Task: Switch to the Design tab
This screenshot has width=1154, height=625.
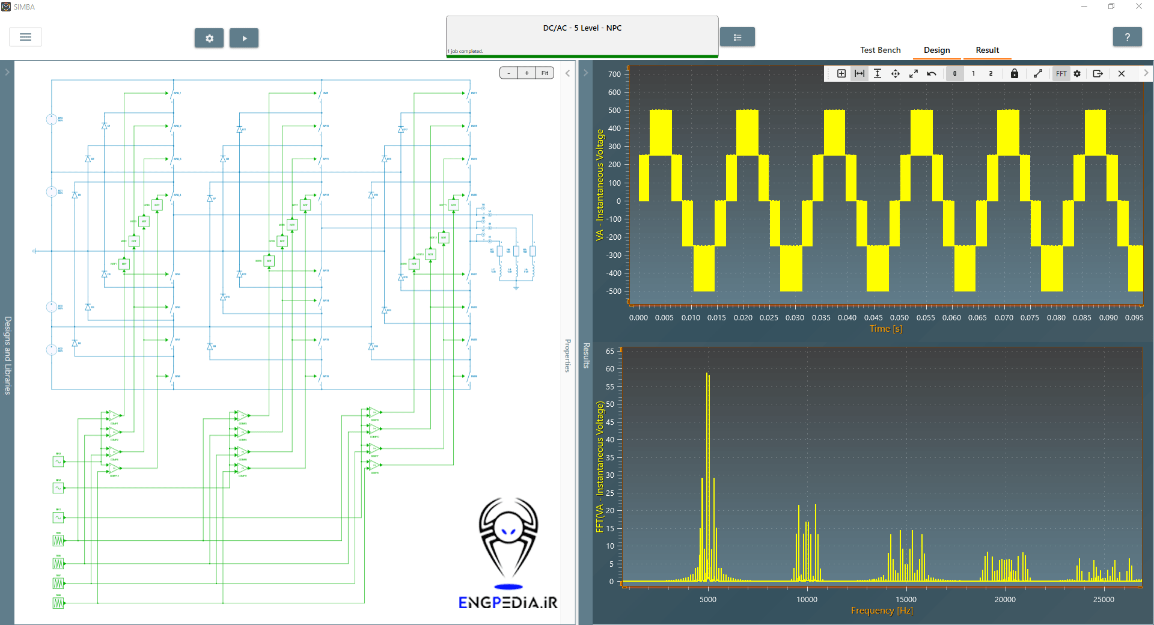Action: [936, 50]
